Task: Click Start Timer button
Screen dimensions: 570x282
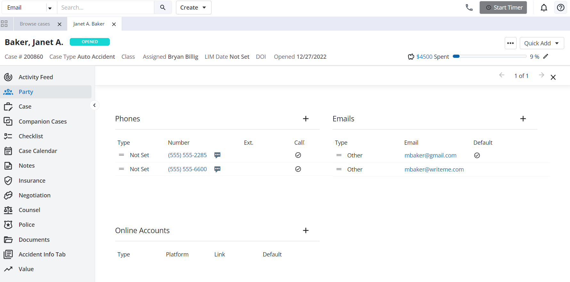Action: (x=503, y=7)
